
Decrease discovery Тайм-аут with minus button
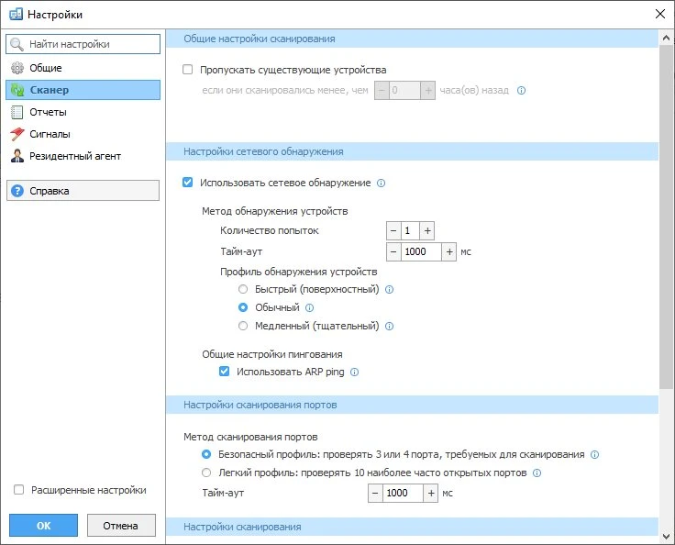(x=393, y=251)
